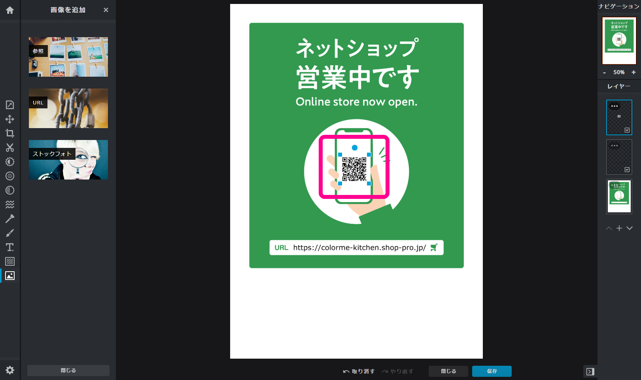Select the Crop tool
The width and height of the screenshot is (641, 380).
click(10, 133)
